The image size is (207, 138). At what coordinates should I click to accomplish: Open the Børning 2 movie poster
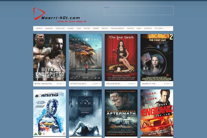point(49,113)
